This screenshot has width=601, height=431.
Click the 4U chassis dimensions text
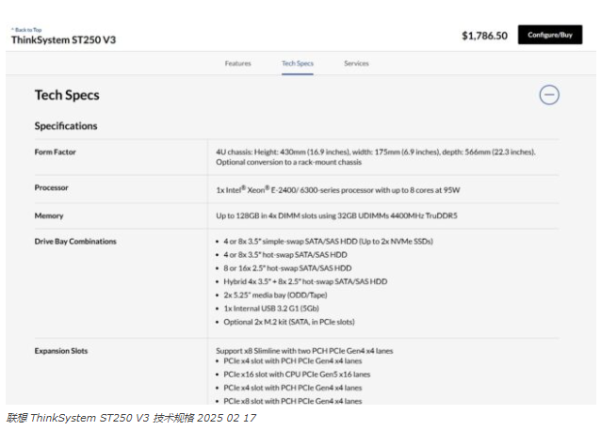click(x=376, y=152)
